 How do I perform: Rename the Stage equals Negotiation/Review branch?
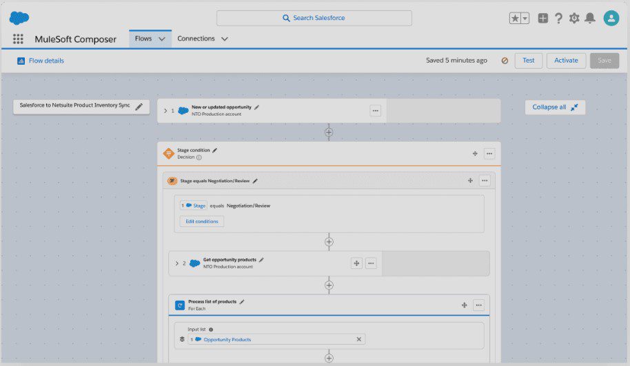pos(255,181)
